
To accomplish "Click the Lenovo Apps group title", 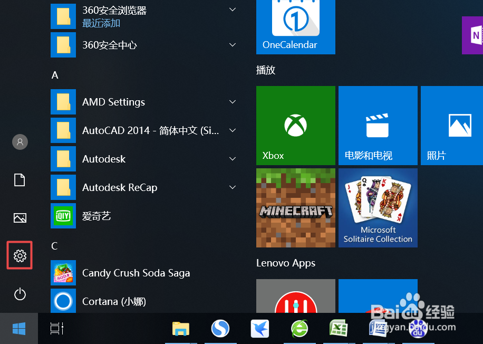I will point(286,263).
